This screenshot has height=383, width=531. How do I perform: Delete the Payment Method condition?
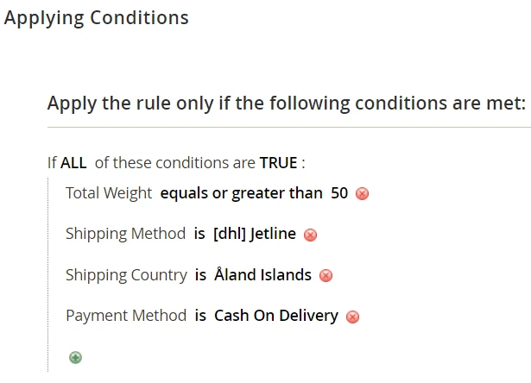point(352,317)
